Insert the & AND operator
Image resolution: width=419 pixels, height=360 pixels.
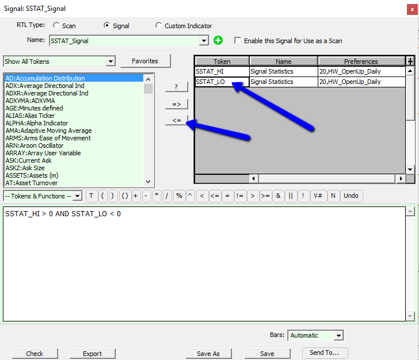[278, 196]
